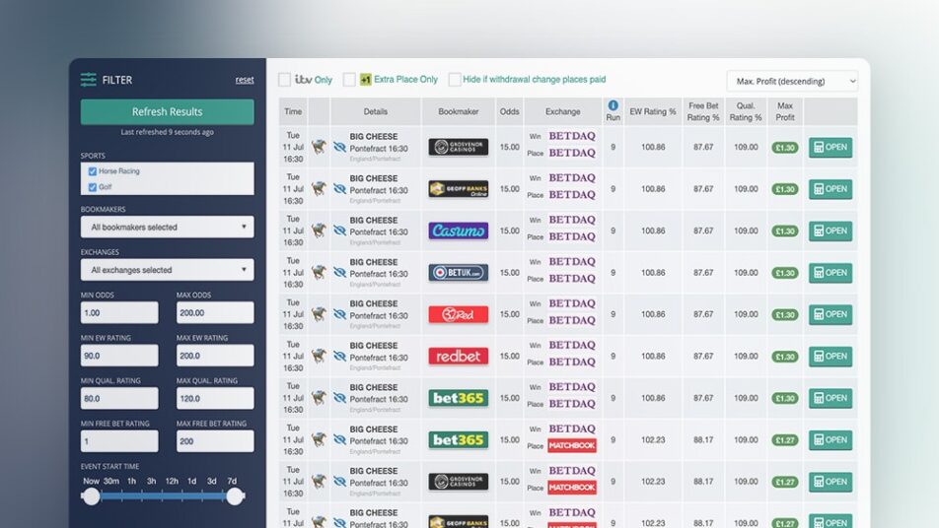
Task: Expand the All exchanges selected dropdown
Action: pyautogui.click(x=167, y=270)
